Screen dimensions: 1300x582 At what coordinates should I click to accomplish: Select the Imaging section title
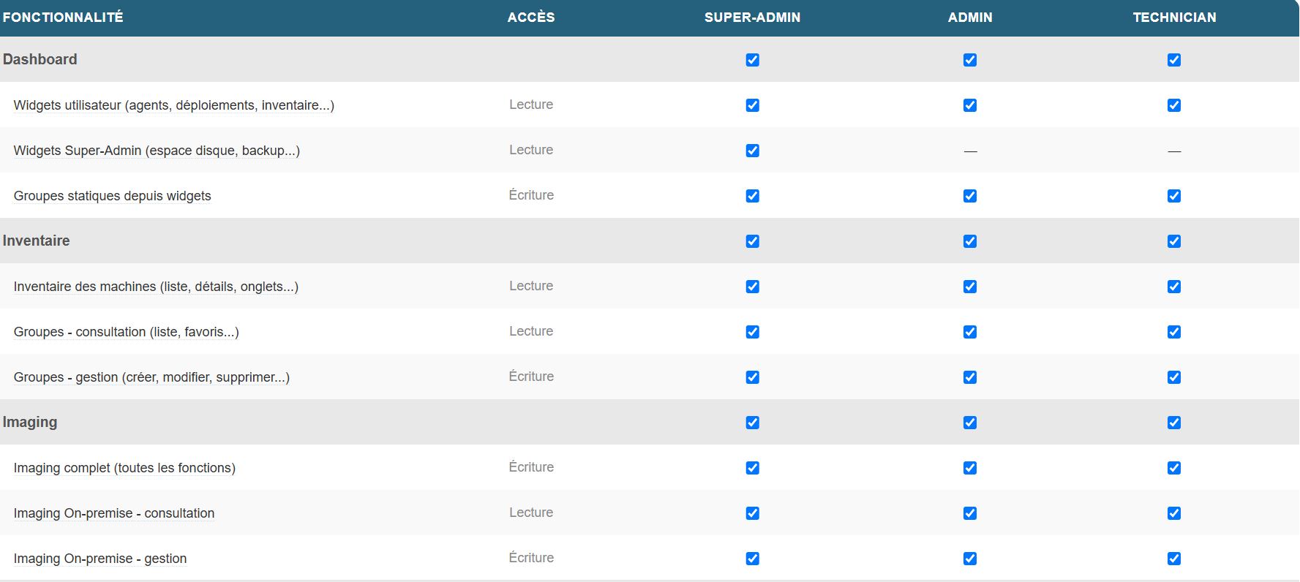tap(30, 422)
